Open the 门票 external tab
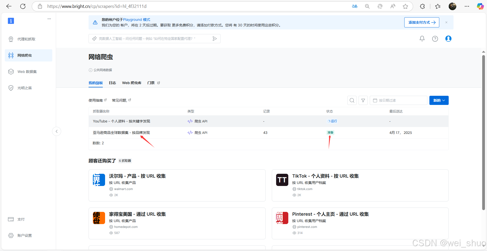This screenshot has width=487, height=251. (154, 83)
